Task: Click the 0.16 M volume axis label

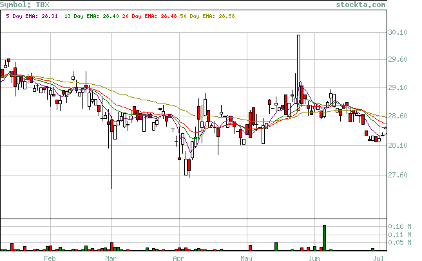Action: tap(399, 226)
